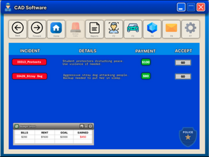Open the F2 person identification icon
This screenshot has width=209, height=157.
click(114, 29)
